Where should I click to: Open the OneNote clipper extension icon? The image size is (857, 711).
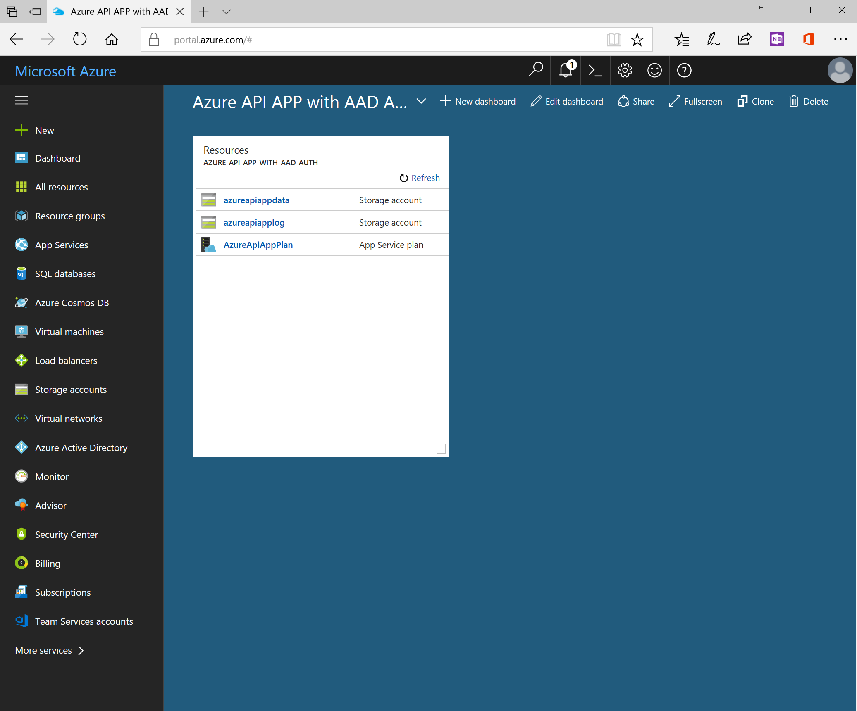coord(777,39)
